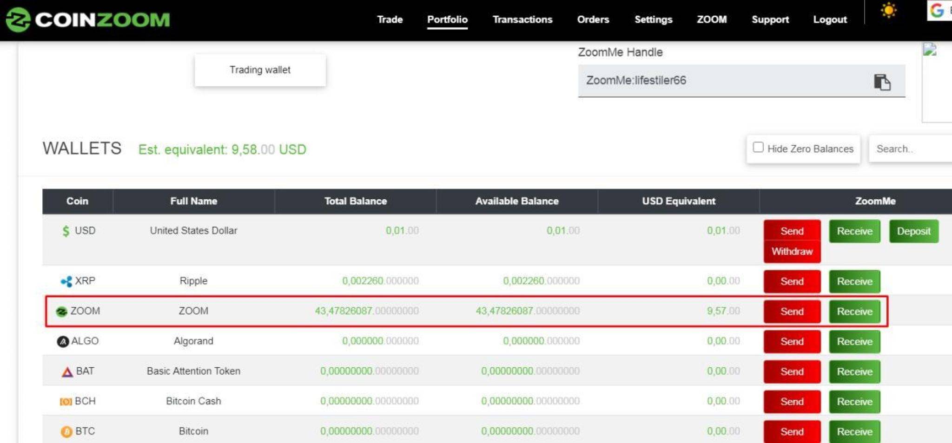This screenshot has height=443, width=952.
Task: Click the Google icon at top right
Action: tap(938, 10)
